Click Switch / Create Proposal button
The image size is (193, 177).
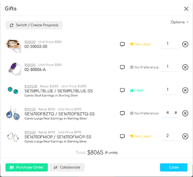click(x=34, y=25)
